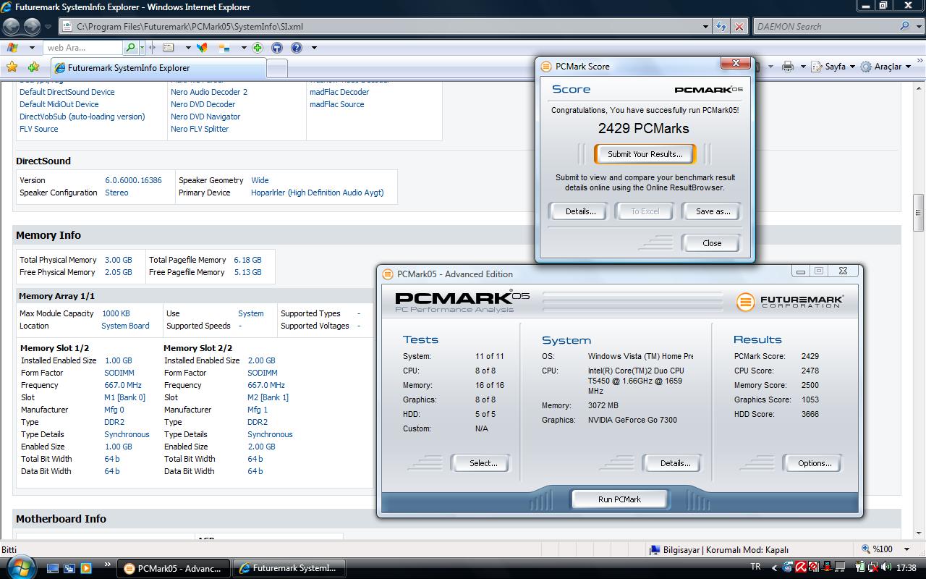Click the IE Back navigation button
This screenshot has width=926, height=579.
tap(11, 27)
